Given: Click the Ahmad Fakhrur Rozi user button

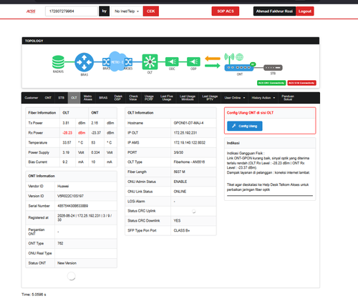Looking at the screenshot, I should coord(274,11).
